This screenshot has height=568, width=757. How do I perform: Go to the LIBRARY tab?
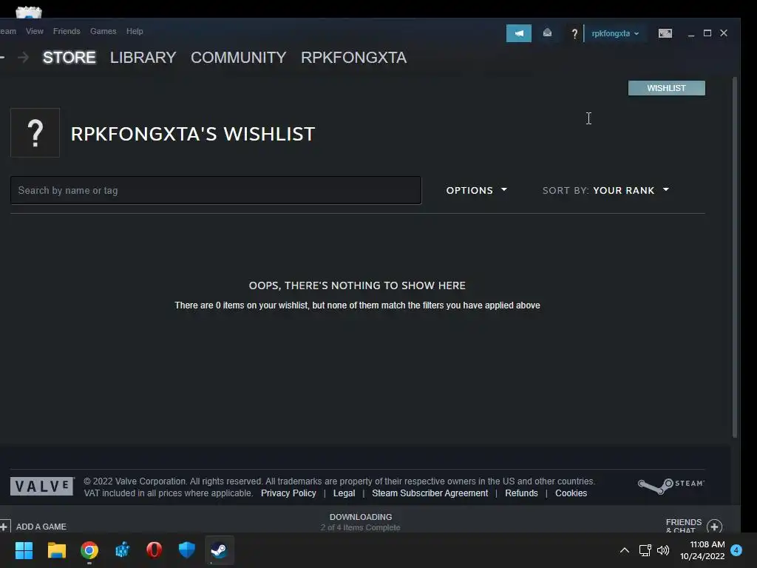pos(143,58)
